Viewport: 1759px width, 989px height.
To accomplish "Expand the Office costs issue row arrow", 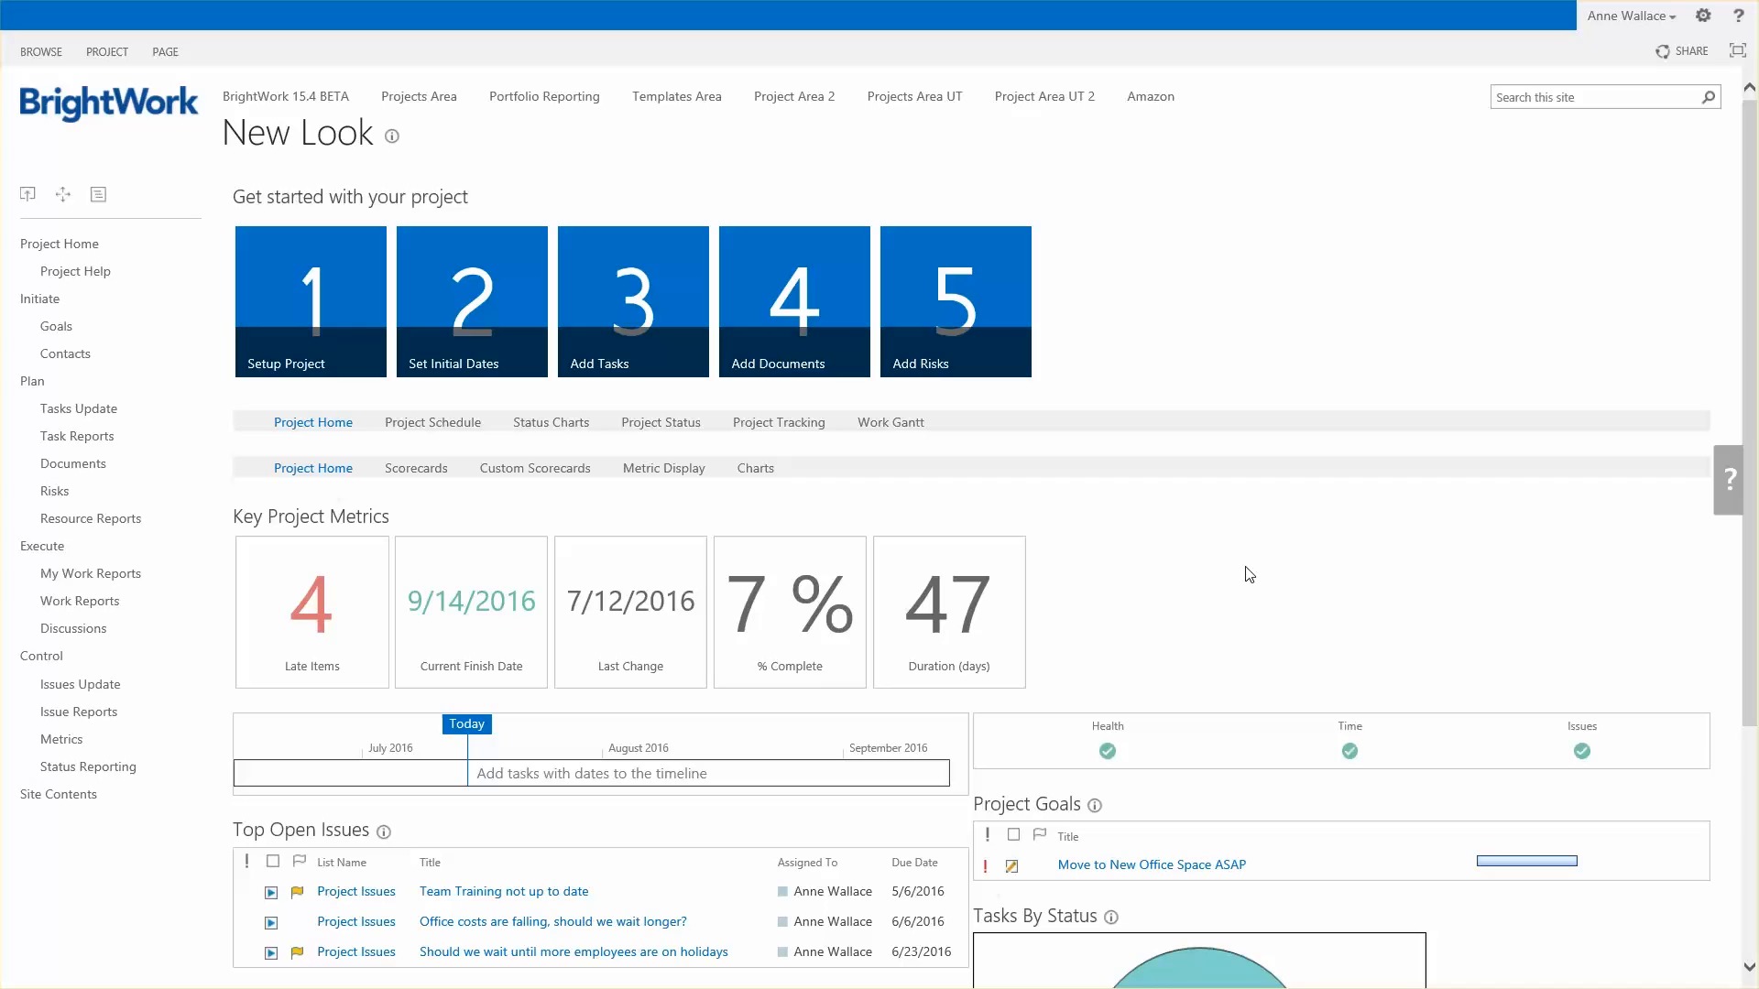I will coord(271,922).
